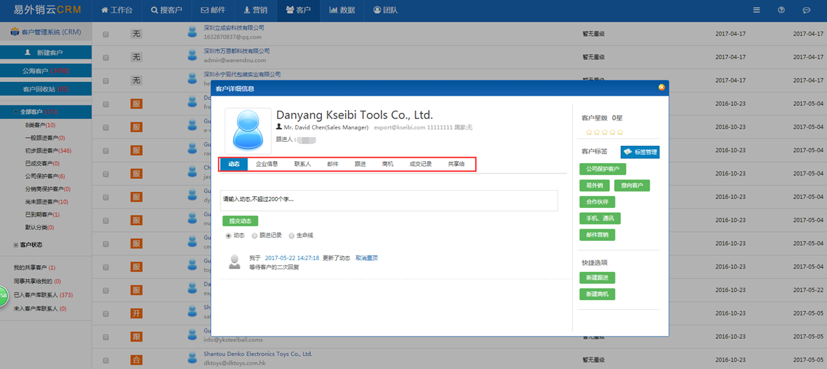Collapse the 全部客户 tree node

[16, 112]
